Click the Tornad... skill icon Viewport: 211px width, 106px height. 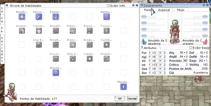(x=107, y=31)
